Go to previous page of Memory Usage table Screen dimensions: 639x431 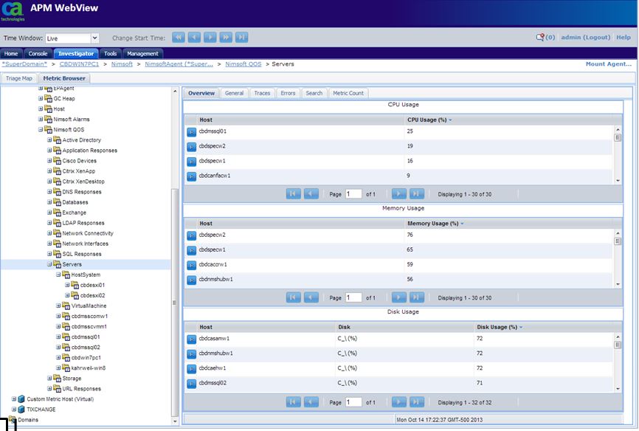(x=311, y=297)
